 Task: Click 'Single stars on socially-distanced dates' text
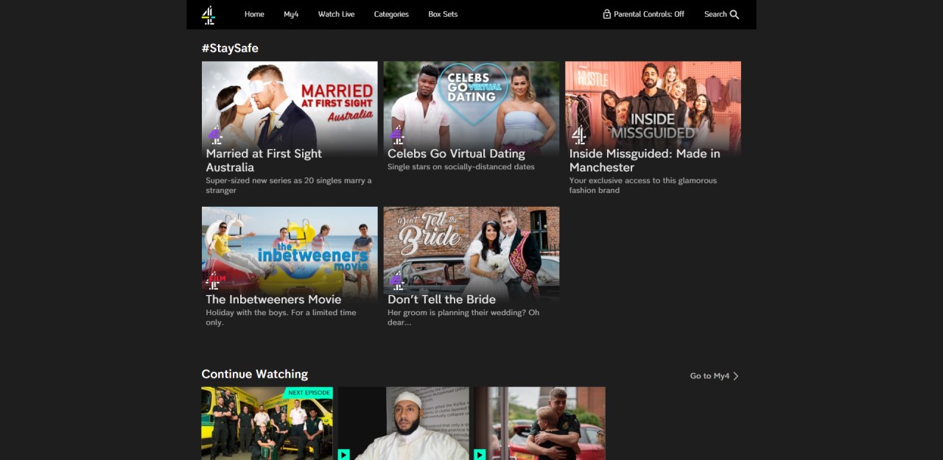461,167
